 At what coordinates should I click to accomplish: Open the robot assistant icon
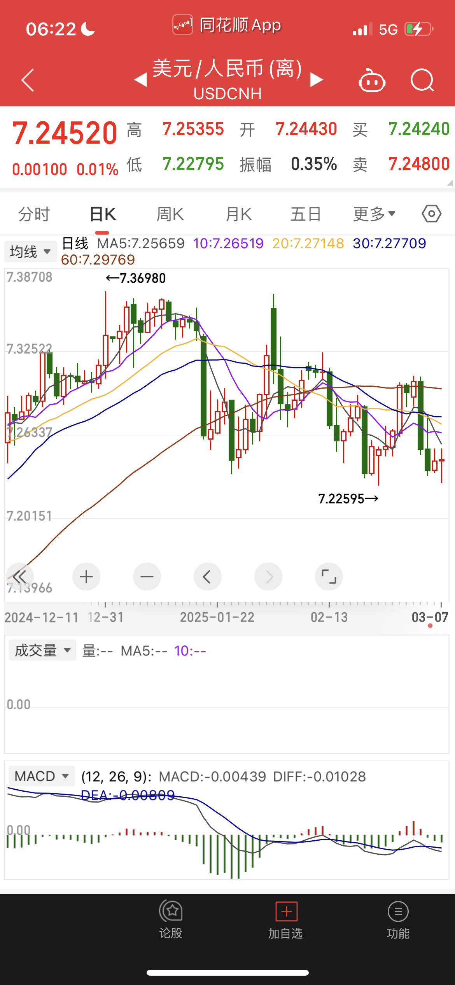[x=372, y=81]
